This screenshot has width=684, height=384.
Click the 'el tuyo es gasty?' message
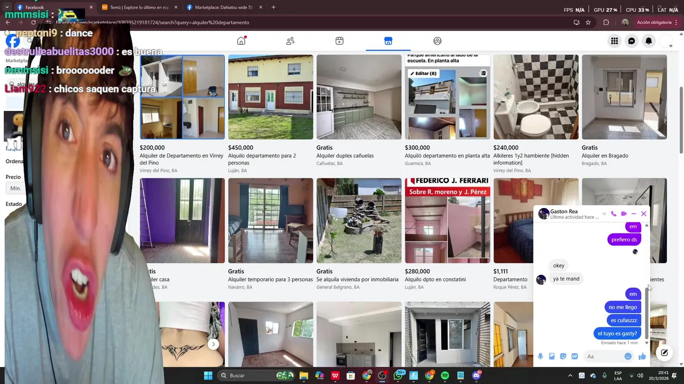pyautogui.click(x=617, y=333)
